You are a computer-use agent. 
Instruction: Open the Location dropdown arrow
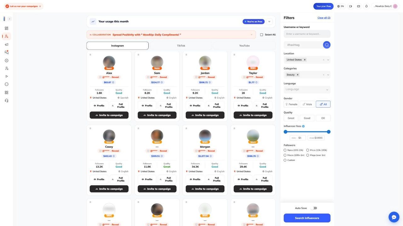(x=328, y=60)
